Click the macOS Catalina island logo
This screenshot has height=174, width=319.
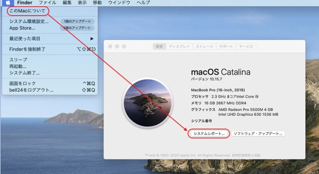(x=147, y=103)
